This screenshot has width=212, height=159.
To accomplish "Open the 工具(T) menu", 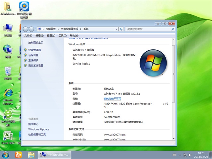I will point(63,35).
